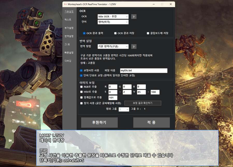This screenshot has width=233, height=167.
Task: Click the 단축키(기본): ctrl+shift+S overlay text
Action: tap(62, 161)
